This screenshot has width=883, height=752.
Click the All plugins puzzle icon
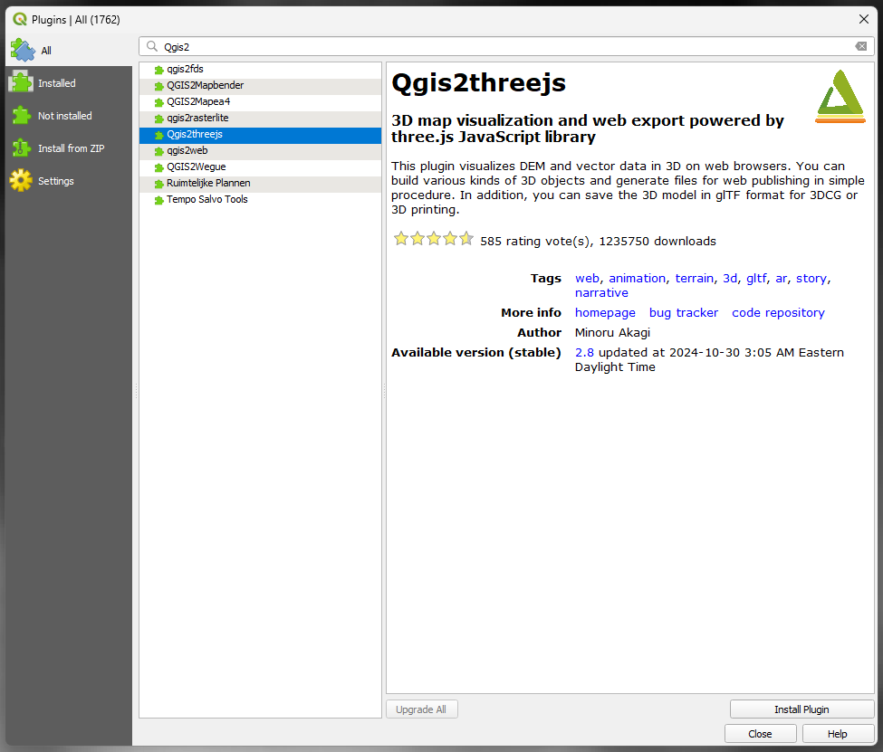click(x=22, y=50)
